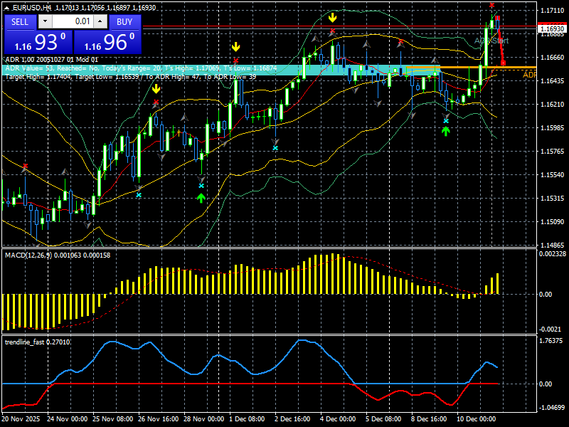Click the ADR Start label on chart
569x427 pixels.
click(x=491, y=41)
